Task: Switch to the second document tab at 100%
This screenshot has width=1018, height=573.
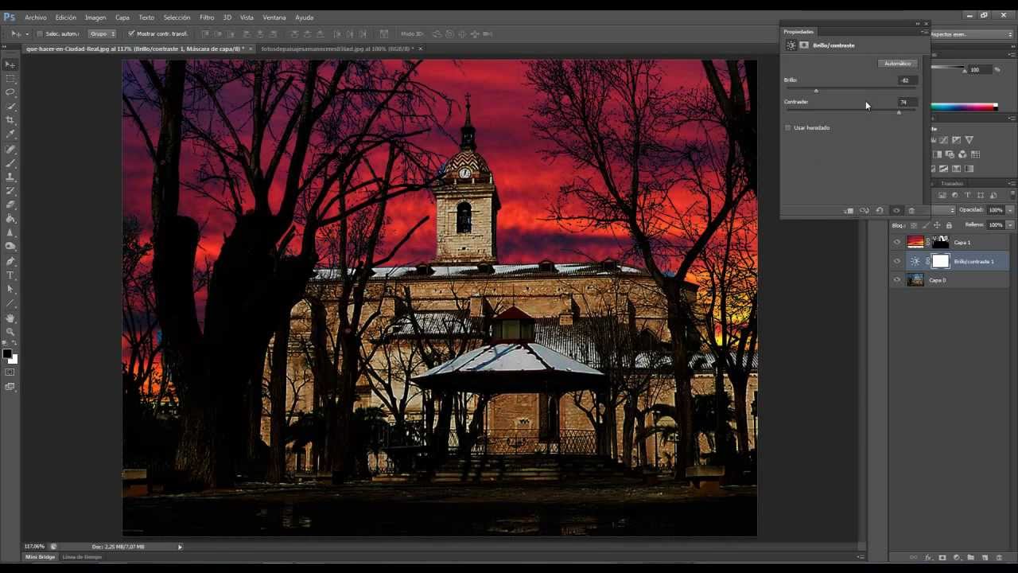Action: (x=337, y=49)
